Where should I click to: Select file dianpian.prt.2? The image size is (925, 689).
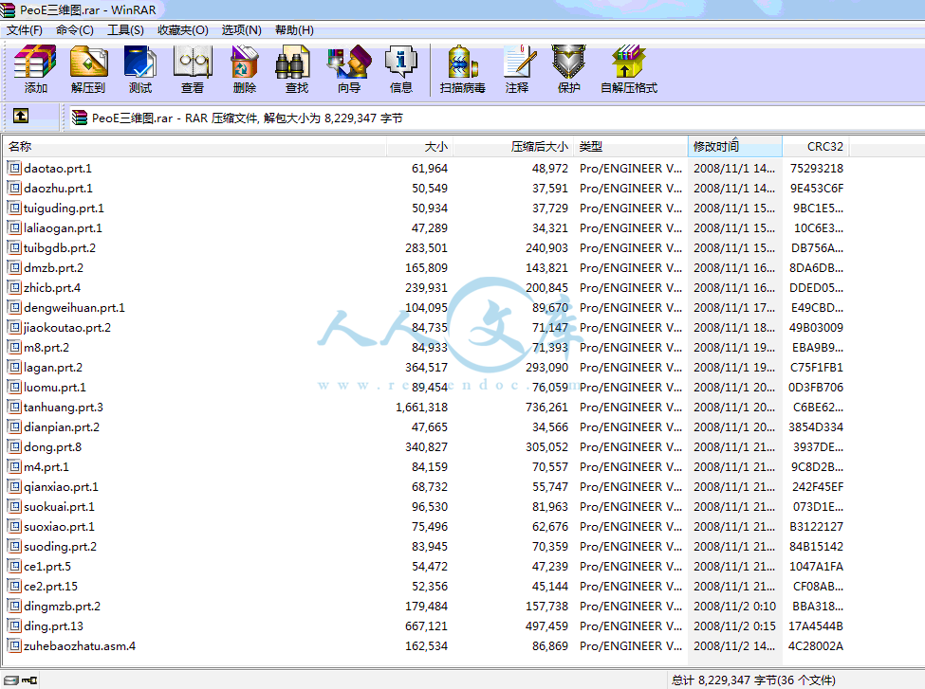click(x=62, y=426)
